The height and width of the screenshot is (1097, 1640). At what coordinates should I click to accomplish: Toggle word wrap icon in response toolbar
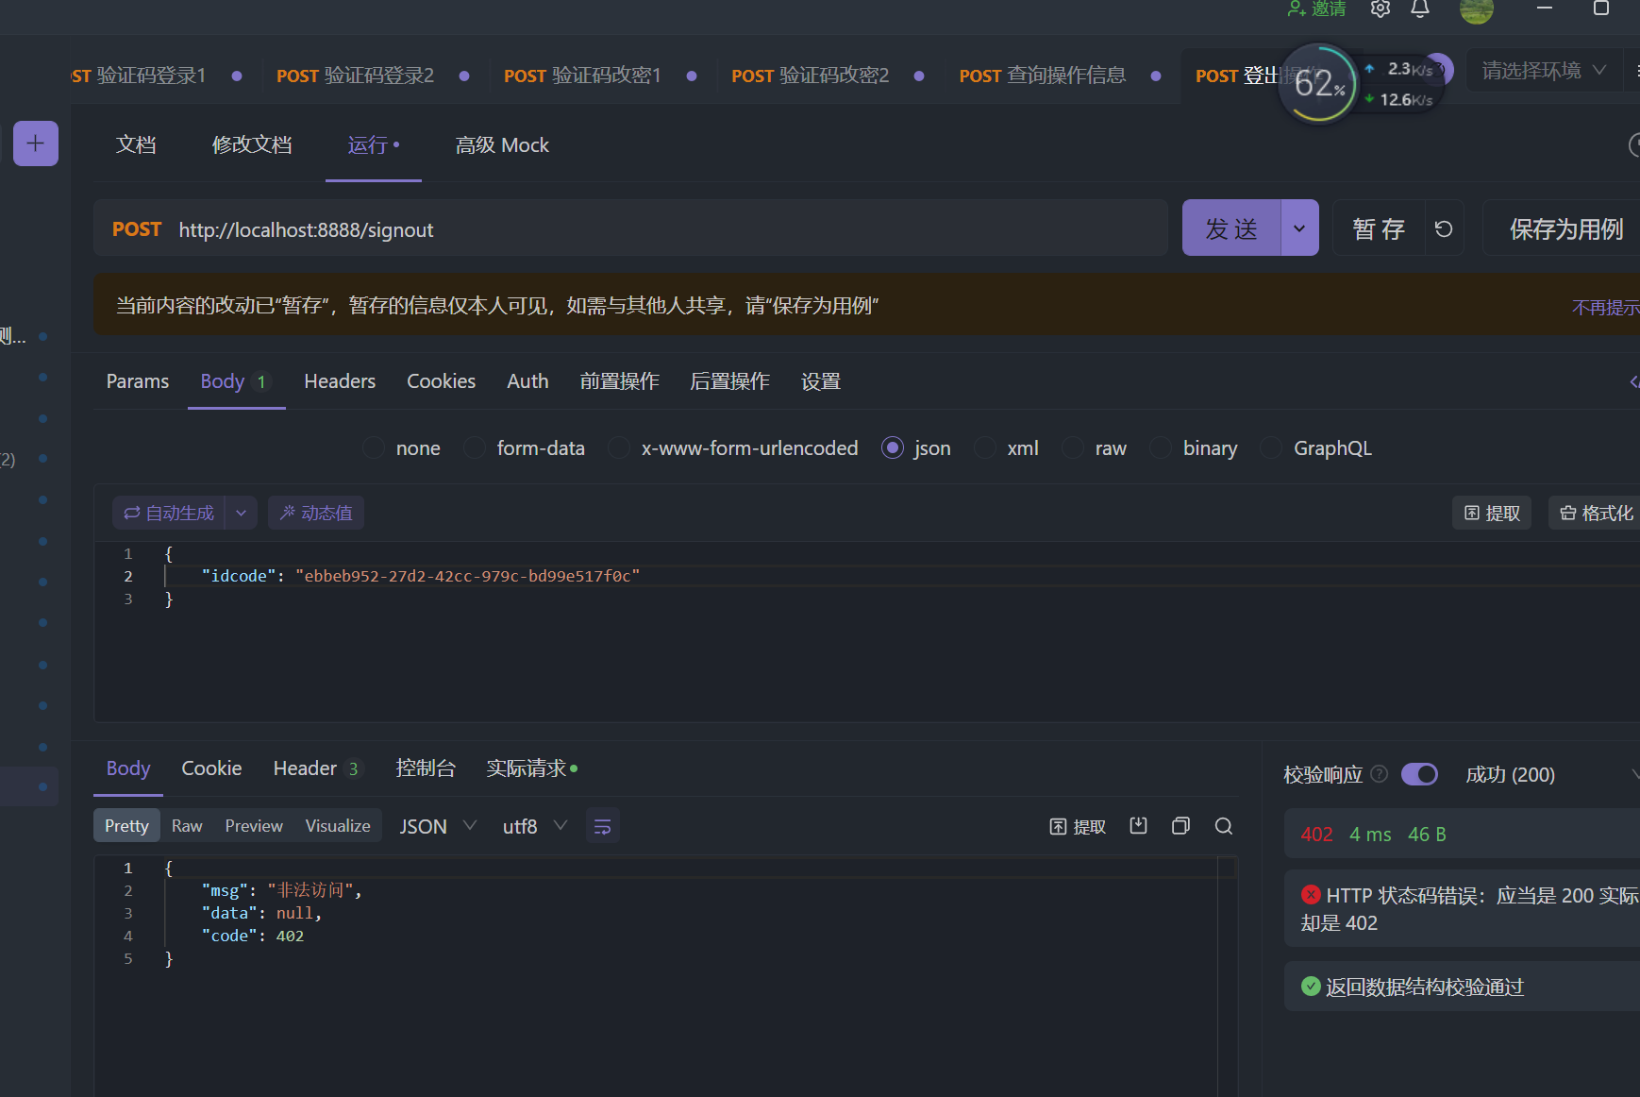(x=602, y=827)
